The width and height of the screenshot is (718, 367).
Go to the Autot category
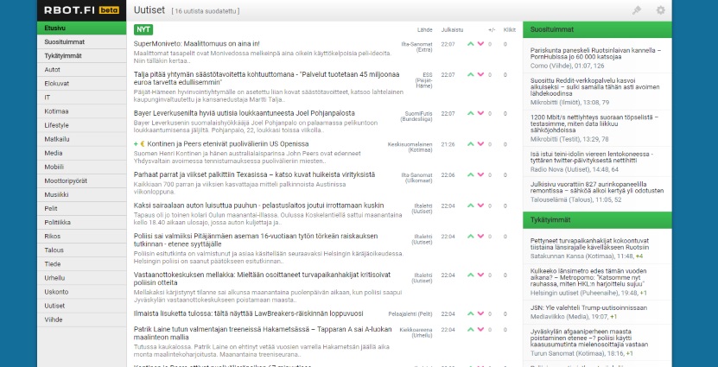(81, 70)
